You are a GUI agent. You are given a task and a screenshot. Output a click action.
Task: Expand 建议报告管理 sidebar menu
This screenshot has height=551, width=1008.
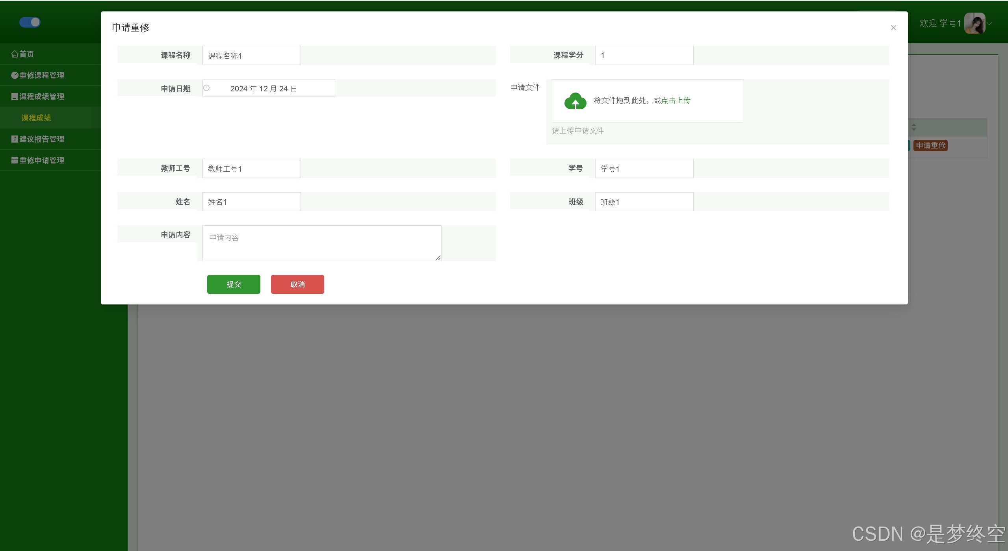coord(38,139)
